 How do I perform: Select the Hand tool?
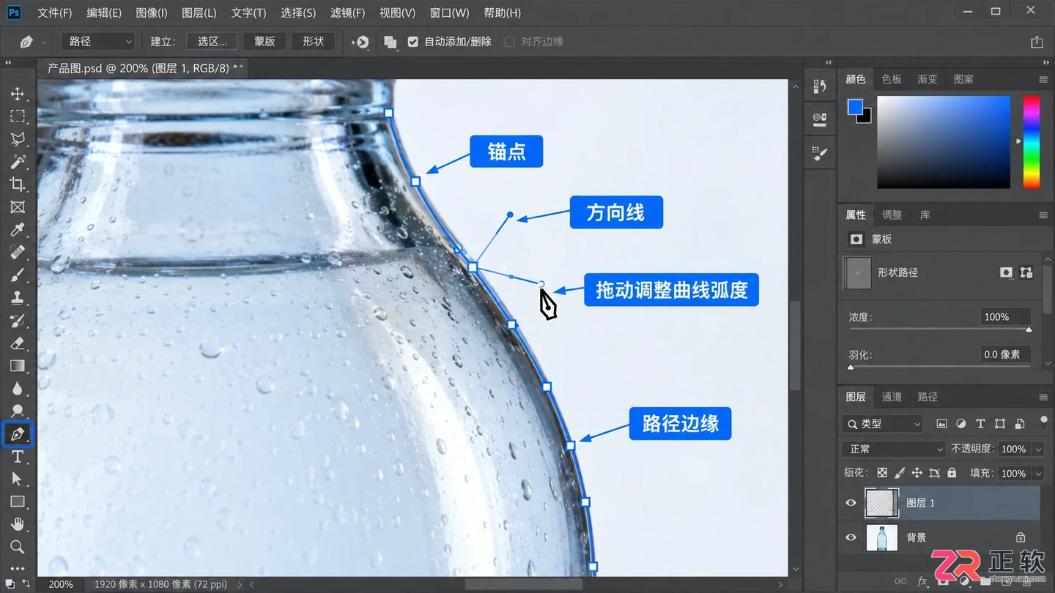18,524
